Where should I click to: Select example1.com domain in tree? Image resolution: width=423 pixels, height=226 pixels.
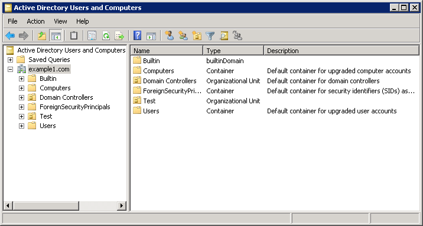49,69
